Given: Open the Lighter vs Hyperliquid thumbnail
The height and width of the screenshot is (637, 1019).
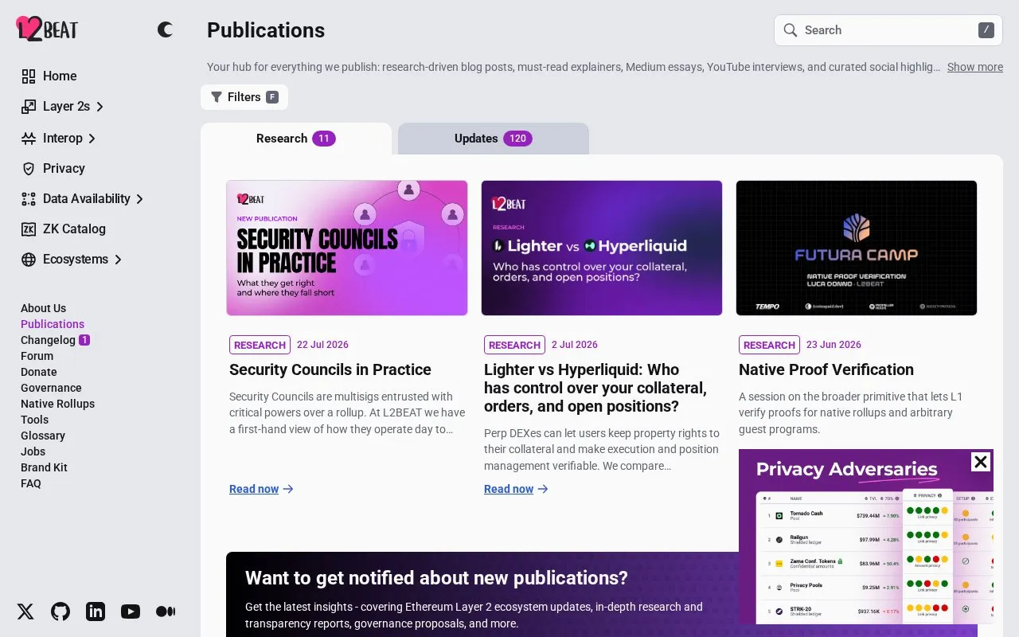Looking at the screenshot, I should (x=602, y=248).
